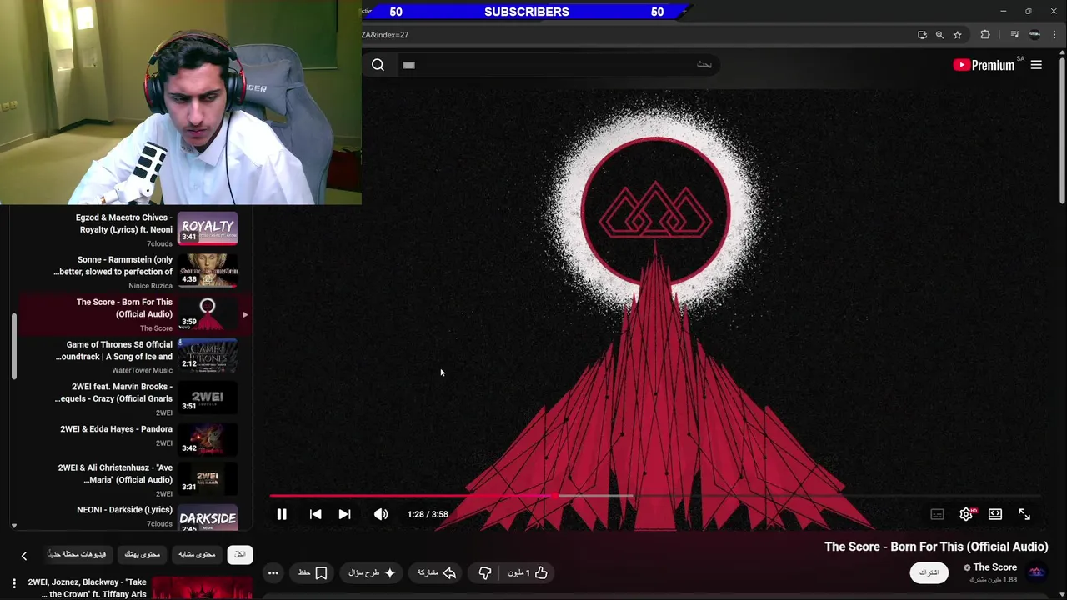Screen dimensions: 1067x600
Task: Open the YouTube hamburger guide menu
Action: 1036,65
